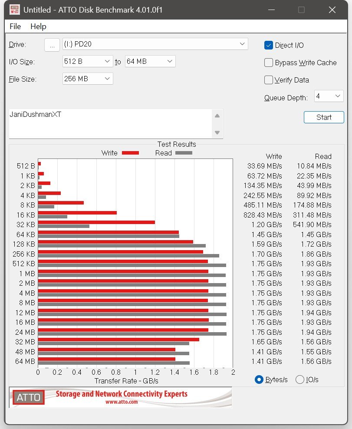Viewport: 352px width, 429px height.
Task: Click the "22.35 MB/s" read result
Action: pyautogui.click(x=314, y=176)
